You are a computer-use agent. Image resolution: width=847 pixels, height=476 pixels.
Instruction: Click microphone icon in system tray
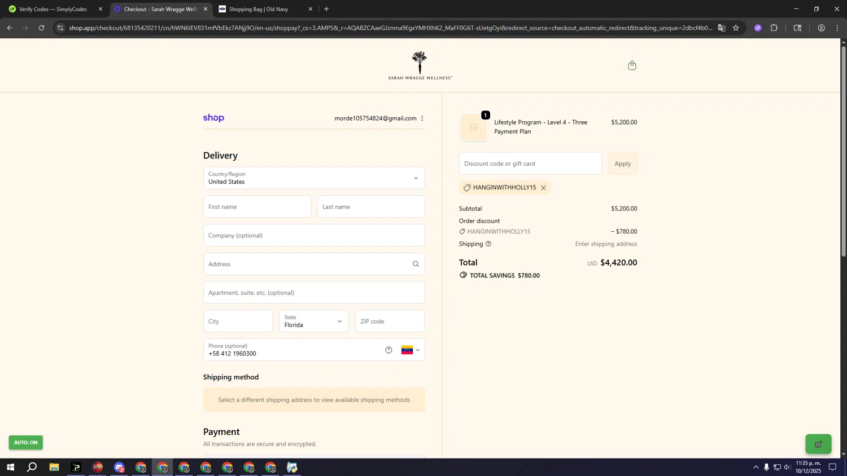pyautogui.click(x=766, y=467)
